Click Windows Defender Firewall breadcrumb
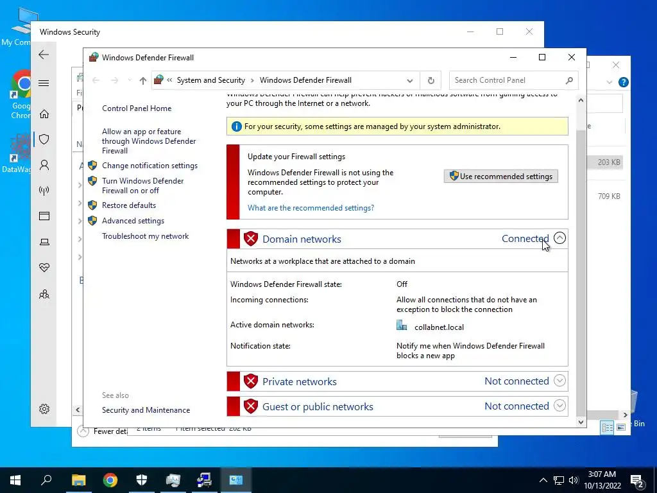The image size is (657, 493). (x=305, y=80)
